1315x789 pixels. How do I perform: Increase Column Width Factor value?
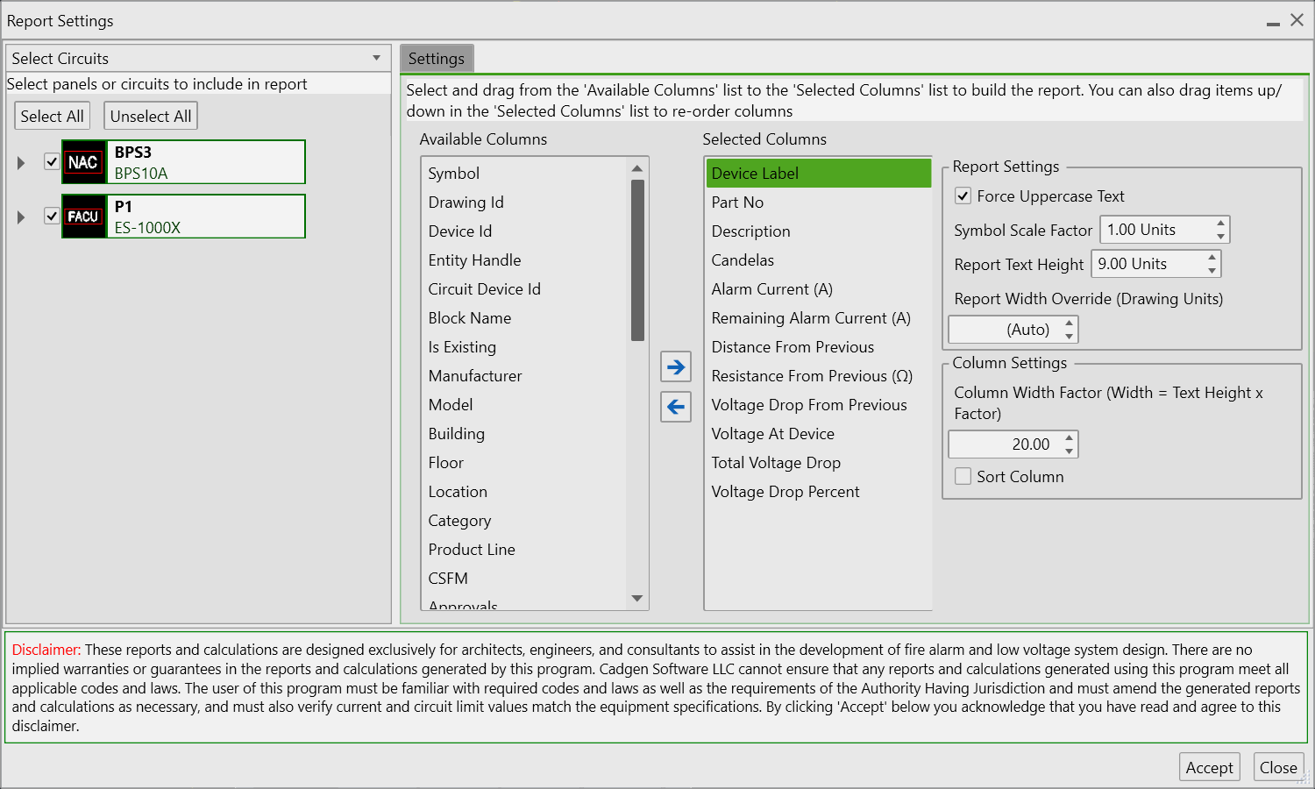pos(1069,438)
